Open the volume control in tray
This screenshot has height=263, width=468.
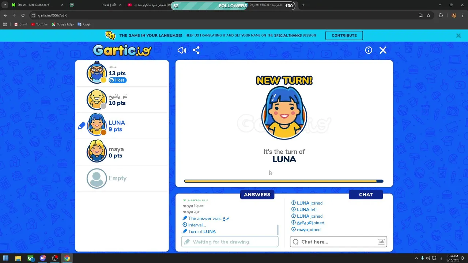click(x=428, y=258)
